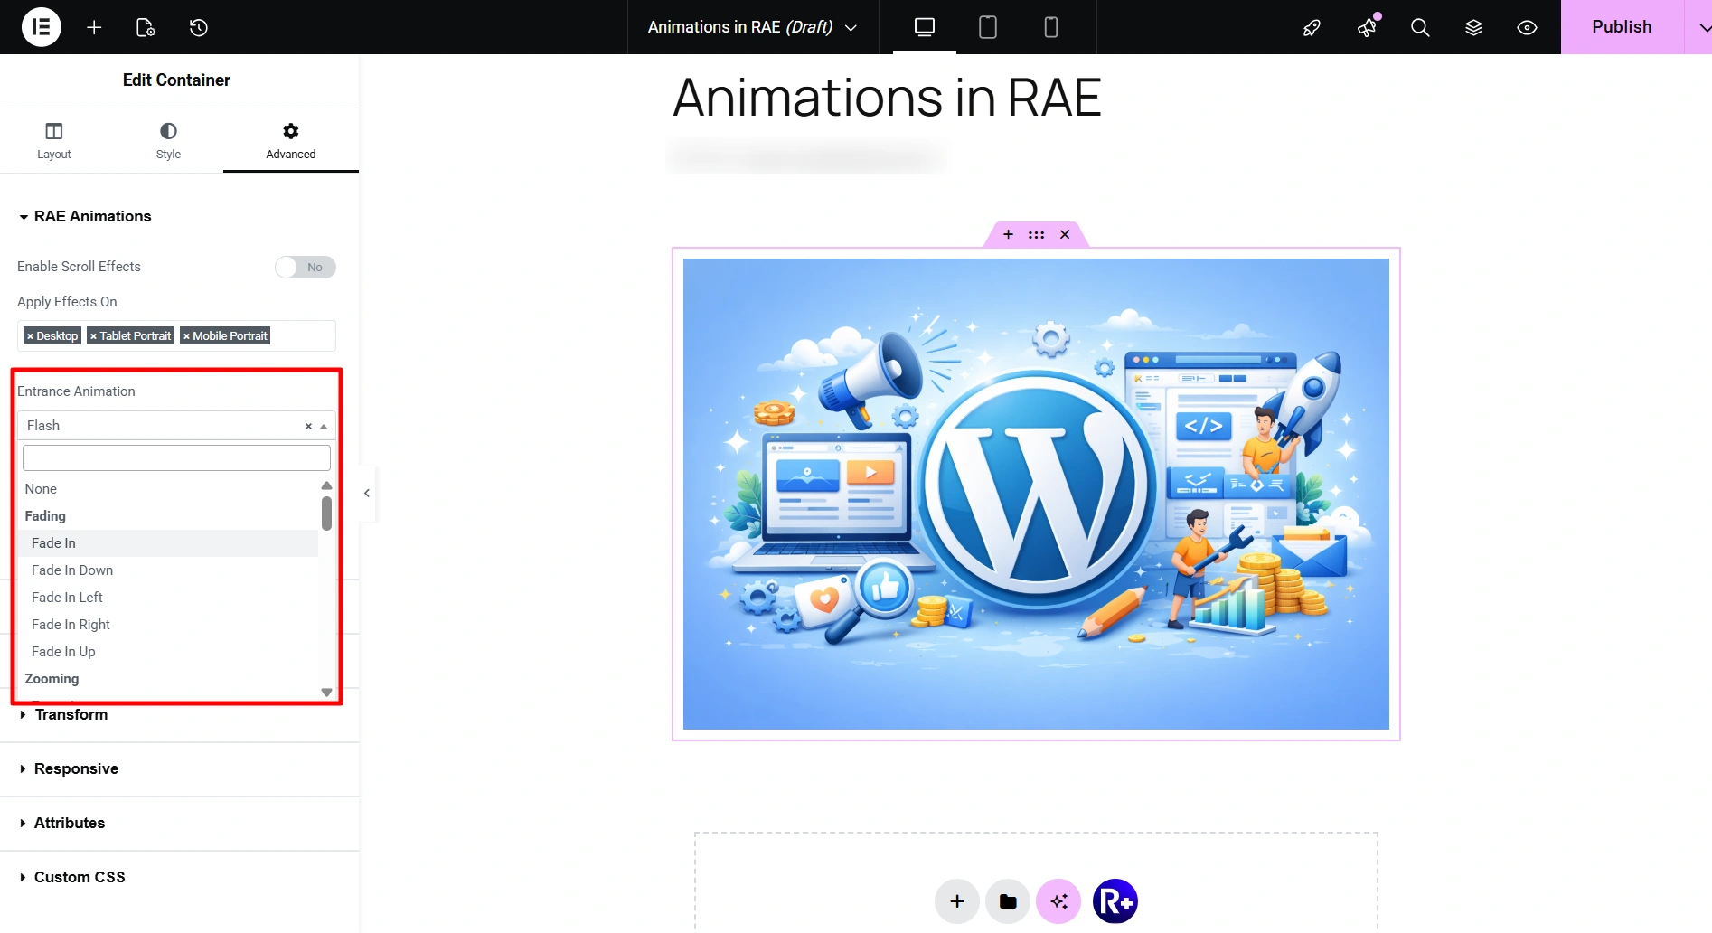Image resolution: width=1712 pixels, height=933 pixels.
Task: Click the animation list scrollbar thumb
Action: pos(326,514)
